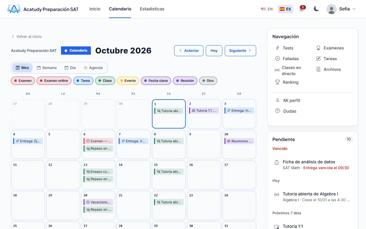366x229 pixels.
Task: Click the clipboard icon beside Ficha de análisis
Action: point(277,162)
